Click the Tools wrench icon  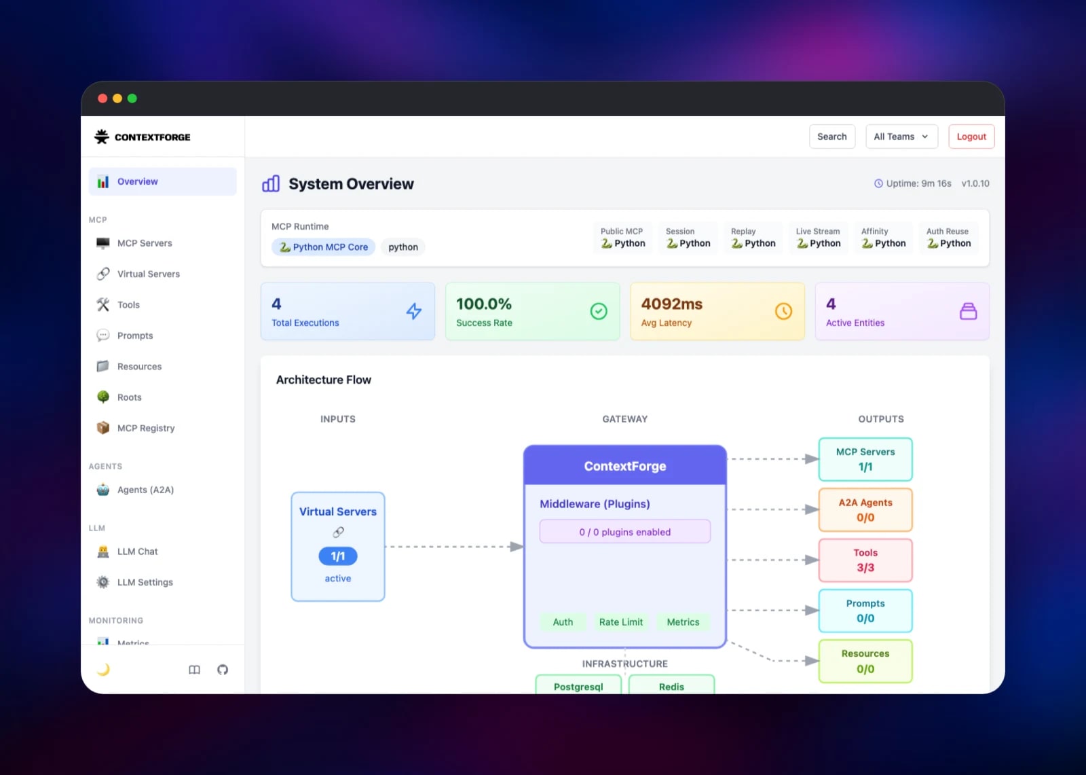click(103, 304)
